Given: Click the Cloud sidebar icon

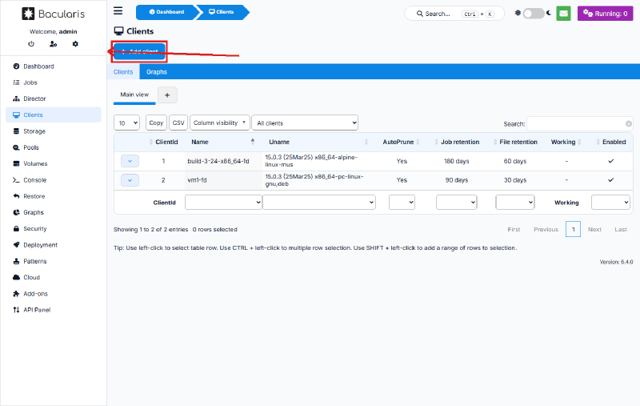Looking at the screenshot, I should point(16,277).
